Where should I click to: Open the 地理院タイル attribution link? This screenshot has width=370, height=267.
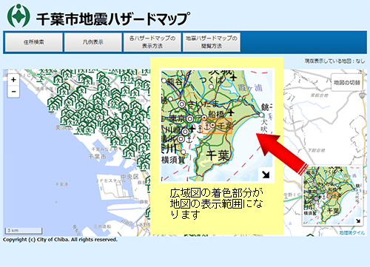tap(352, 233)
